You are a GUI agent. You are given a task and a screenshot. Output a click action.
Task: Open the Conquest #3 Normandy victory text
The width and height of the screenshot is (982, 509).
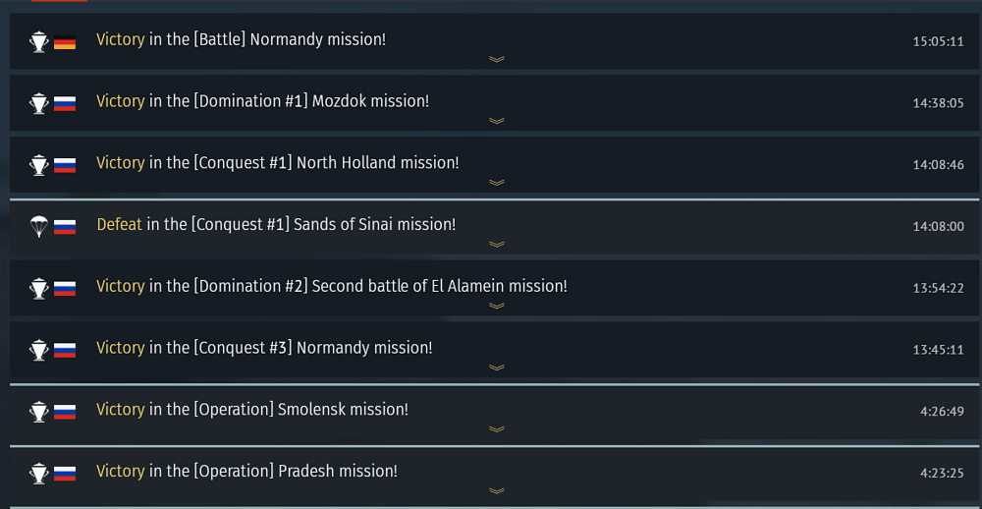coord(264,348)
